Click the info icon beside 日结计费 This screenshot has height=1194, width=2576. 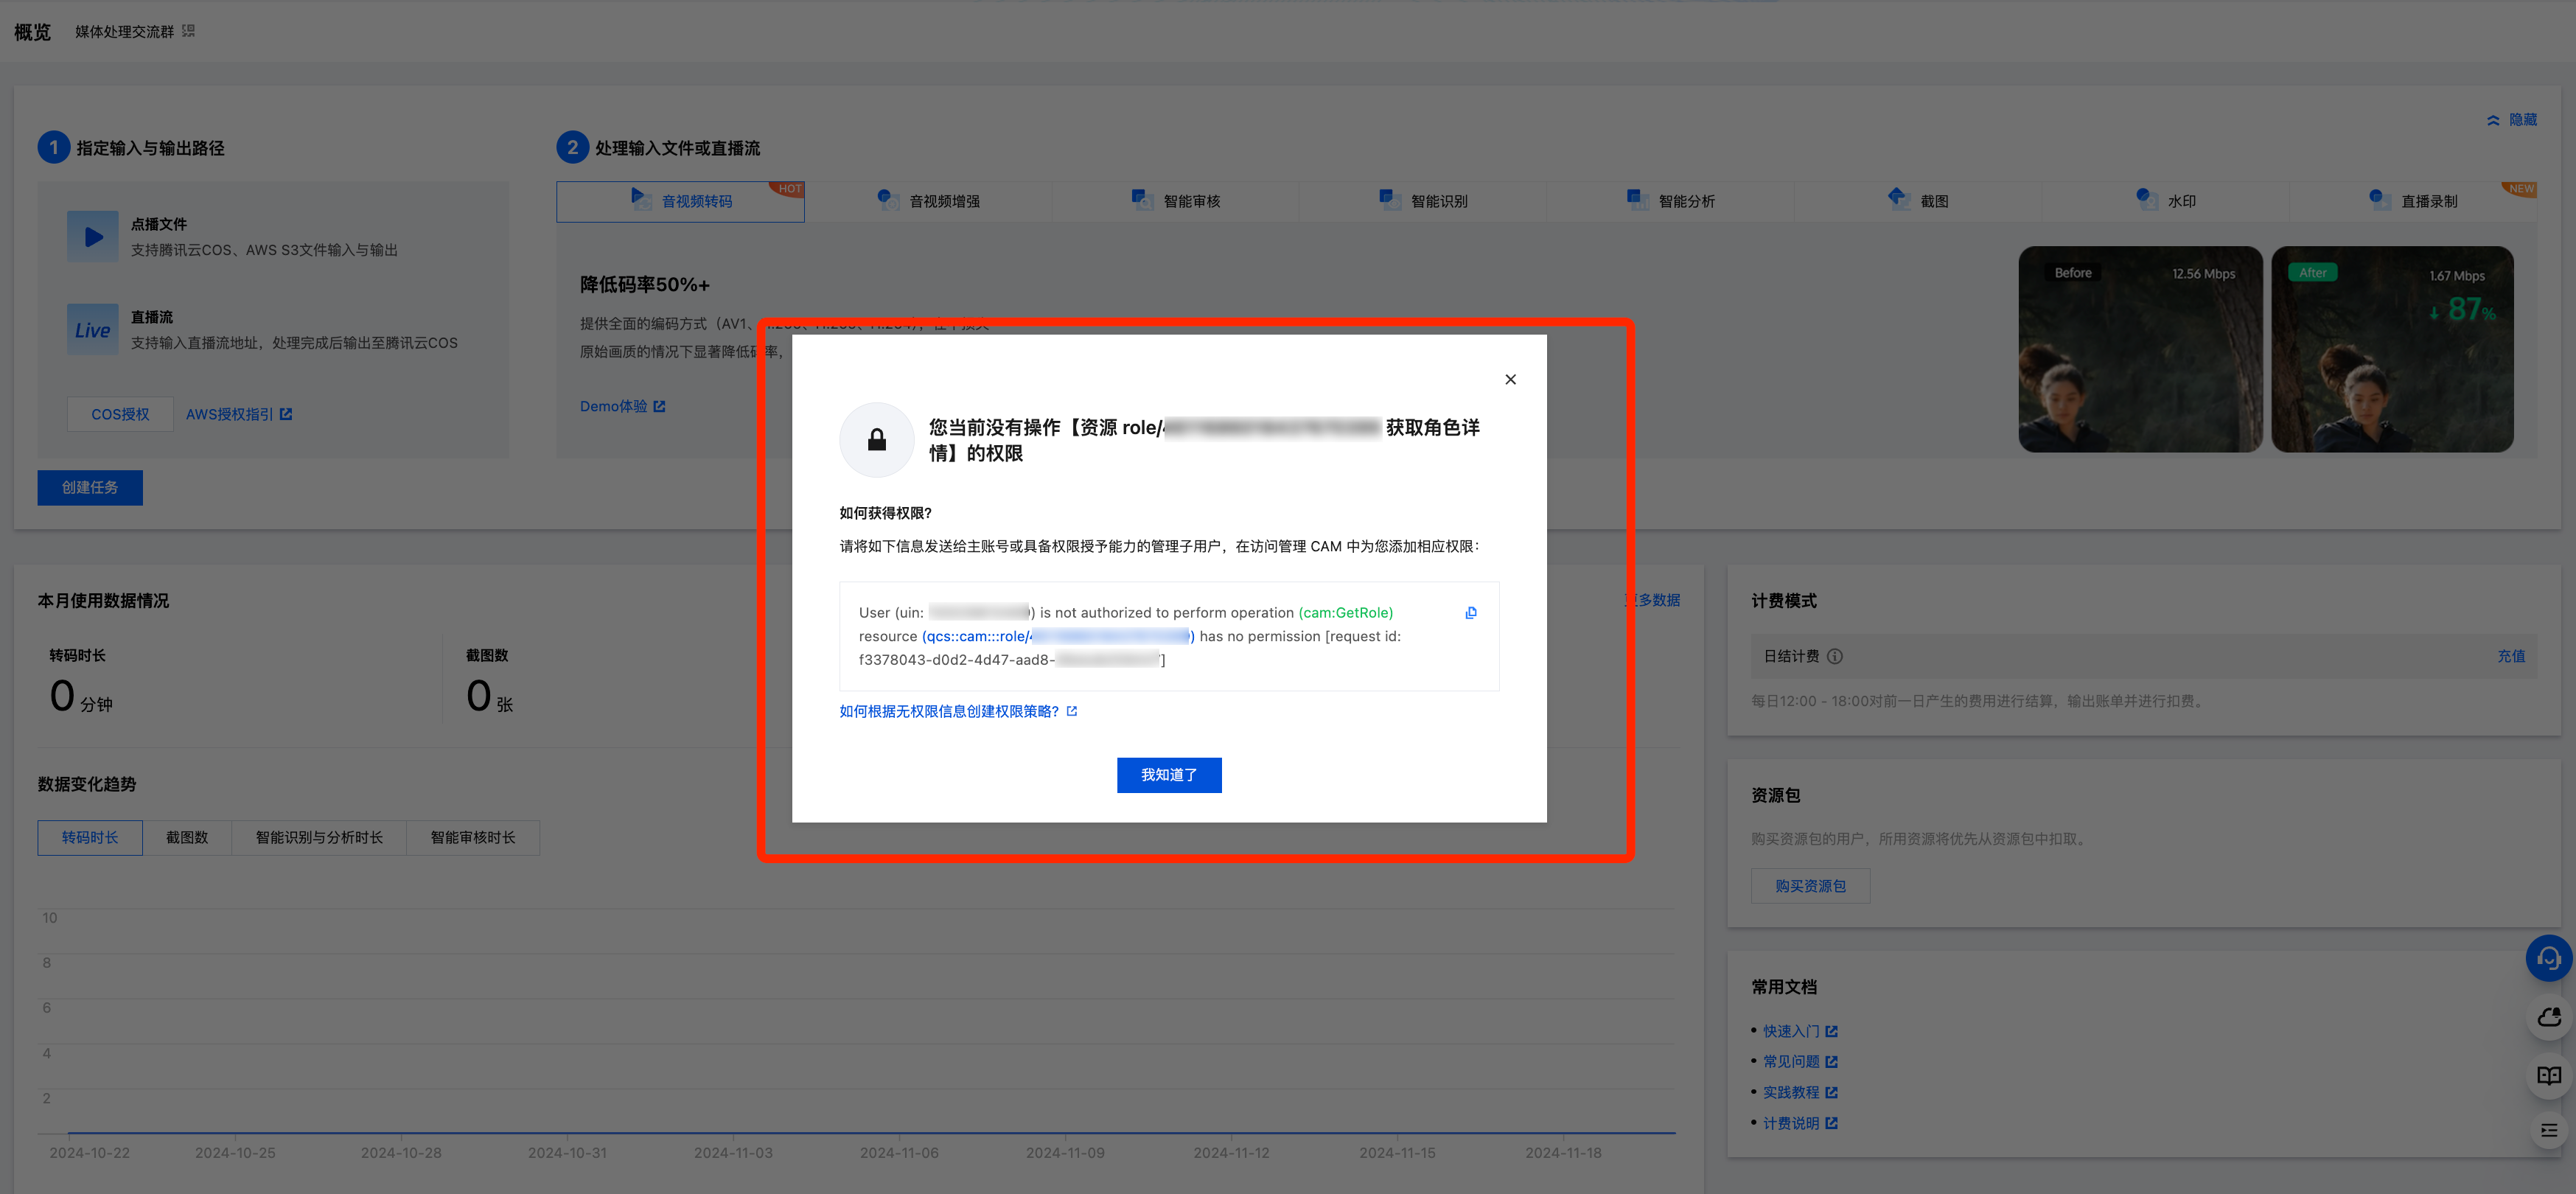pyautogui.click(x=1835, y=656)
